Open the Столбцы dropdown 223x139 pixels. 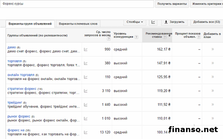point(134,22)
